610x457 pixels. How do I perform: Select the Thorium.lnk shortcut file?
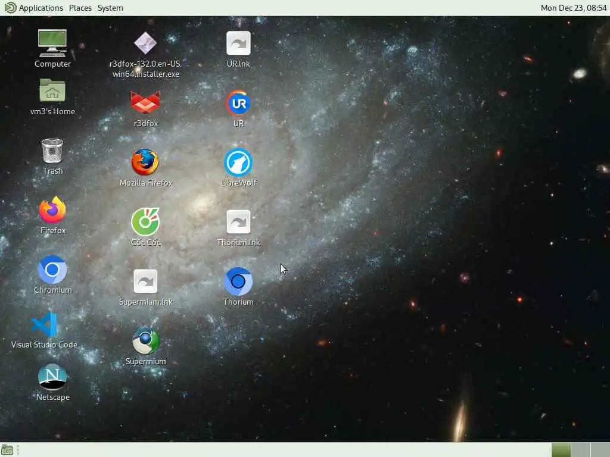tap(238, 222)
